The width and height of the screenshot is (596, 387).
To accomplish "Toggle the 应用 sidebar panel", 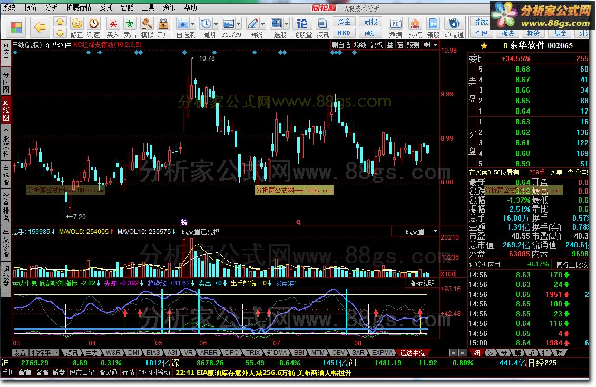I will [x=6, y=53].
